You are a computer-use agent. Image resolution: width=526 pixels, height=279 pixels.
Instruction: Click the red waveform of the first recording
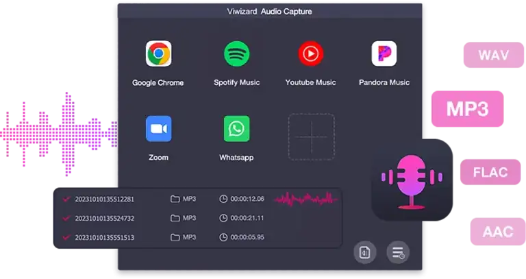pyautogui.click(x=306, y=199)
